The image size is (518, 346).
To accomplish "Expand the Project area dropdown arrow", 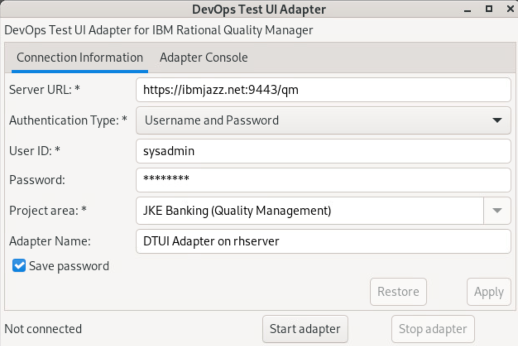I will click(497, 211).
